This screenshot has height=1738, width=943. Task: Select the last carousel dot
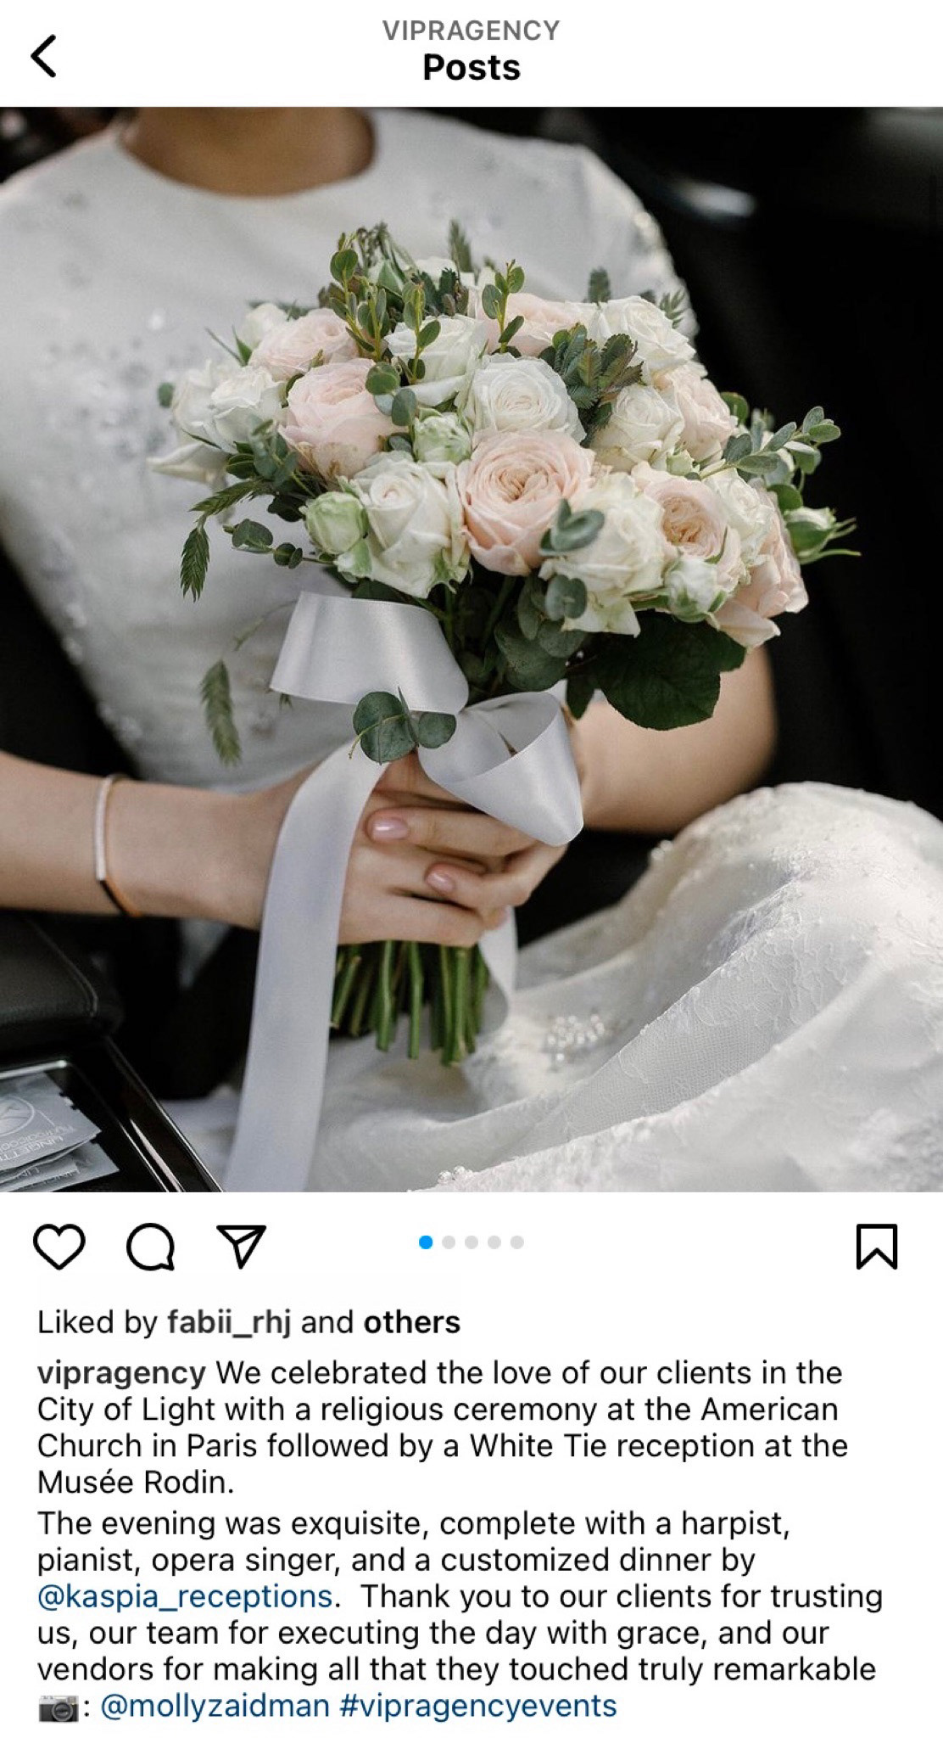517,1242
